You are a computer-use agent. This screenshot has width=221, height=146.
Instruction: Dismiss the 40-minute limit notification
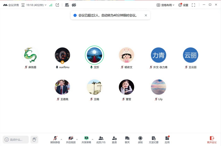point(146,15)
